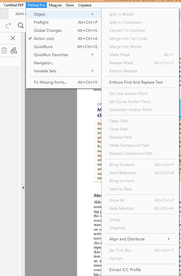The image size is (181, 276).
Task: Expand Align and Distribute submenu
Action: click(x=140, y=239)
